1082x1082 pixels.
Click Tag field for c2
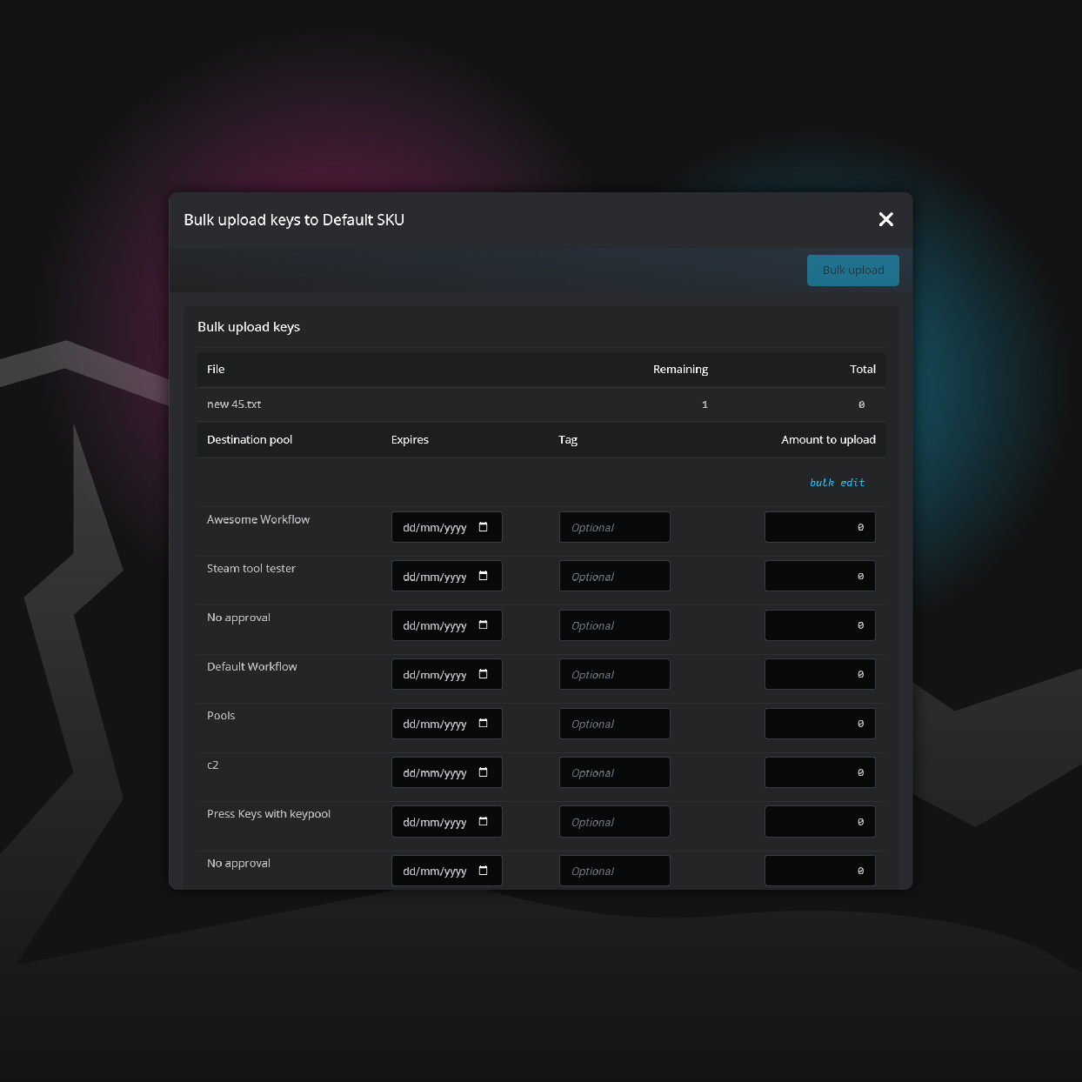(x=614, y=772)
